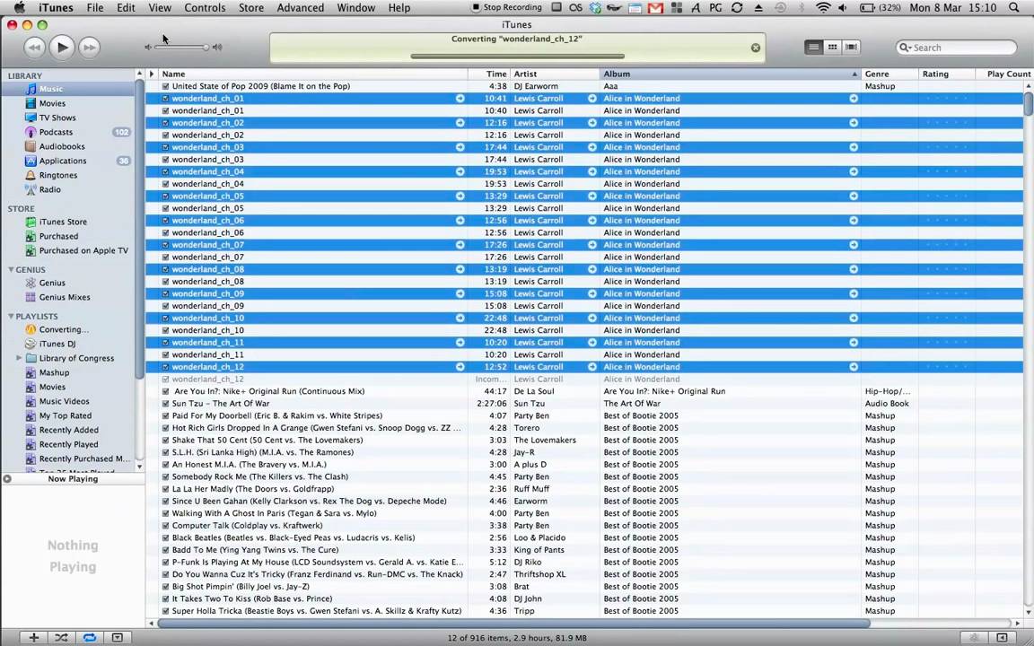Open Audiobooks in sidebar
Image resolution: width=1034 pixels, height=646 pixels.
click(61, 147)
